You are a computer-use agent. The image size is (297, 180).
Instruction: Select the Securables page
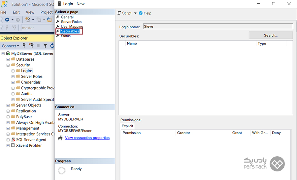click(70, 31)
